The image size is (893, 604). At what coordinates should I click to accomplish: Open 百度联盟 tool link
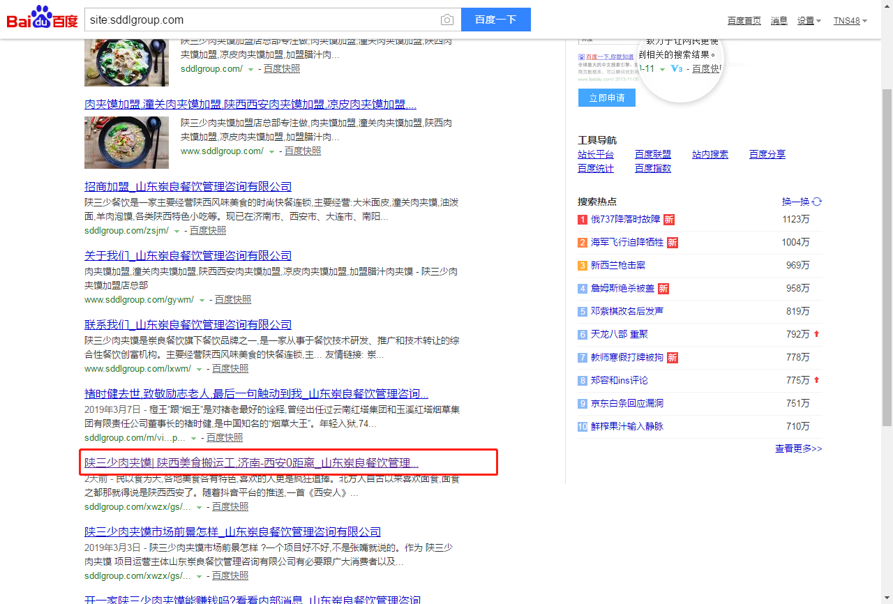653,154
